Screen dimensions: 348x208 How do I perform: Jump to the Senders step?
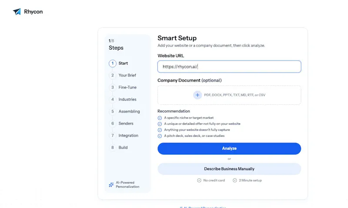[x=126, y=123]
